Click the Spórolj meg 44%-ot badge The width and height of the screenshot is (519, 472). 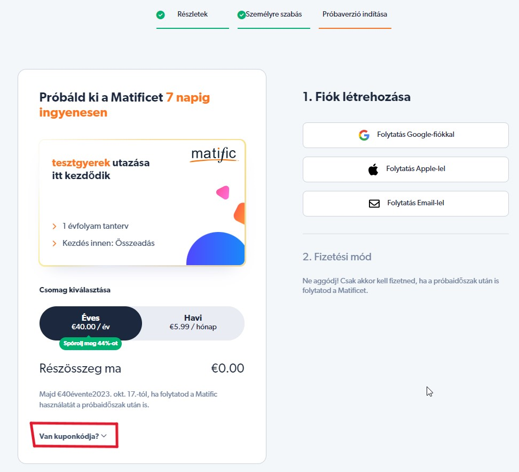pos(90,343)
